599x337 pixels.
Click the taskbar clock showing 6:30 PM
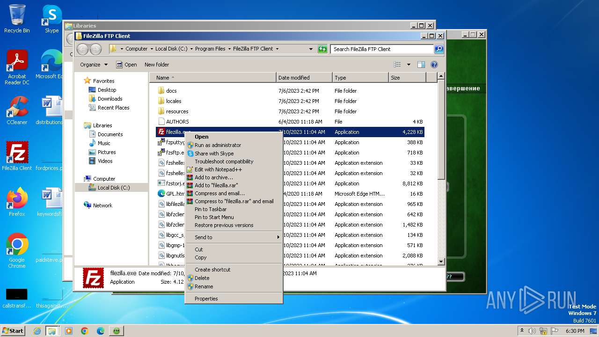[x=575, y=331]
